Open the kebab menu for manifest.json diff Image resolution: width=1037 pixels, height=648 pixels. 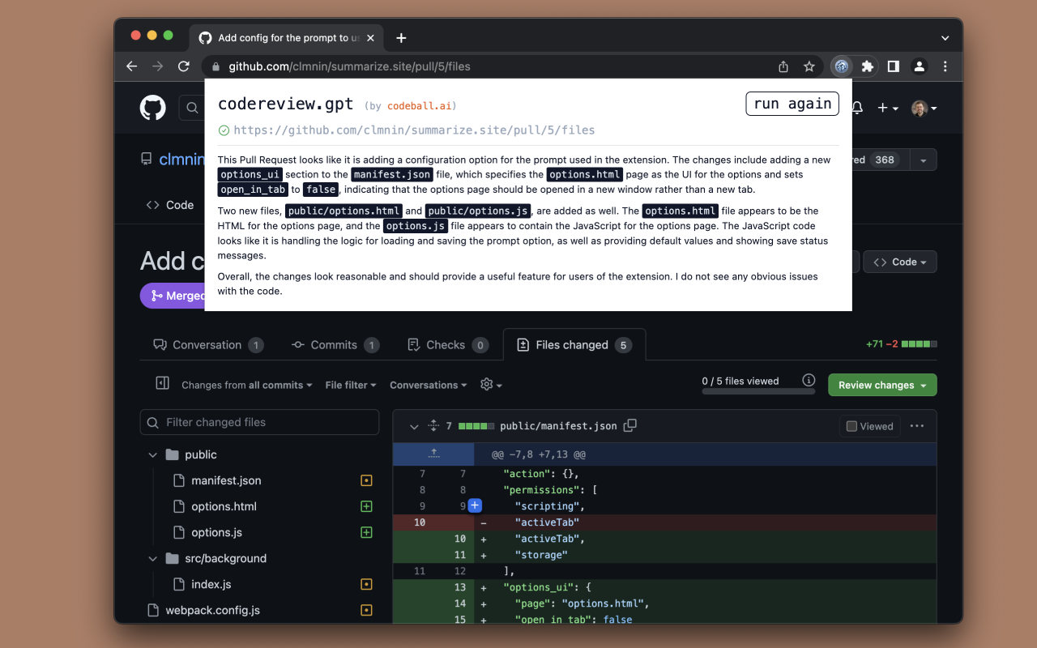[918, 425]
